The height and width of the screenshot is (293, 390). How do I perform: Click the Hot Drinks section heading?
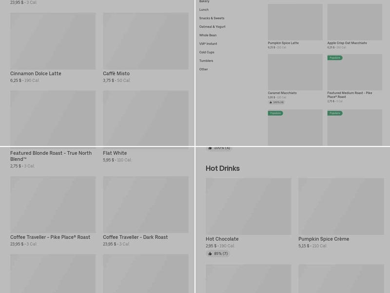click(x=223, y=168)
